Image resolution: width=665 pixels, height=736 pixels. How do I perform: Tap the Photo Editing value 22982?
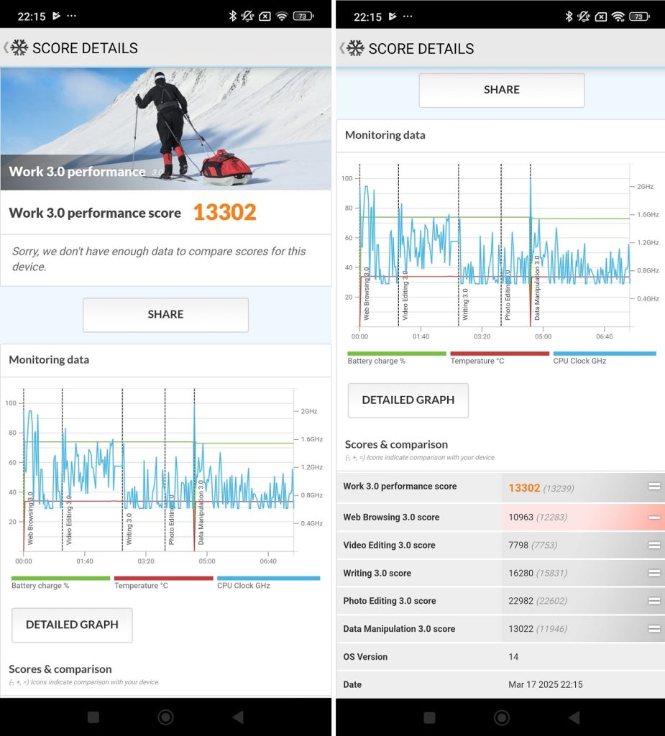tap(520, 601)
